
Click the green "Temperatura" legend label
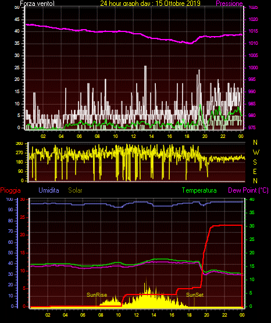coord(199,190)
